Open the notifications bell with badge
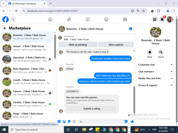Viewport: 178px width, 133px height. click(x=162, y=20)
